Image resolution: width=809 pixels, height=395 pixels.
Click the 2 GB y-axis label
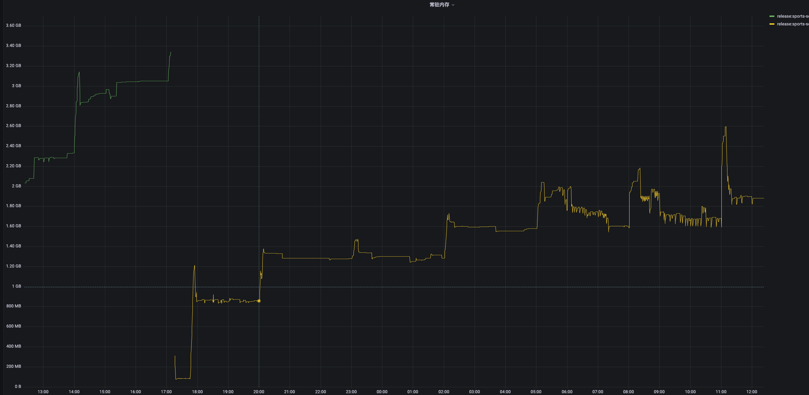[x=17, y=186]
